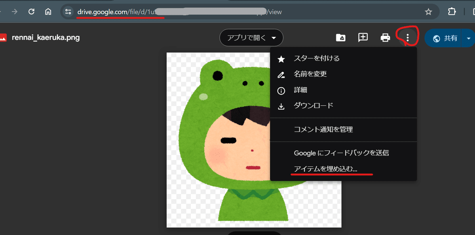Expand the arrow next to 共有

[469, 38]
